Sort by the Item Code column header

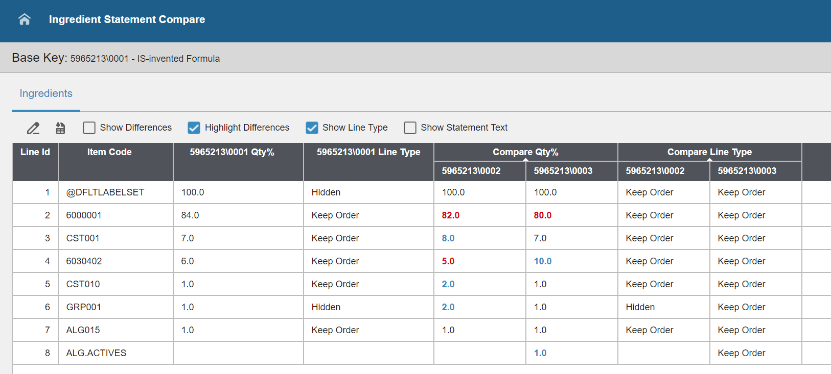click(x=109, y=152)
